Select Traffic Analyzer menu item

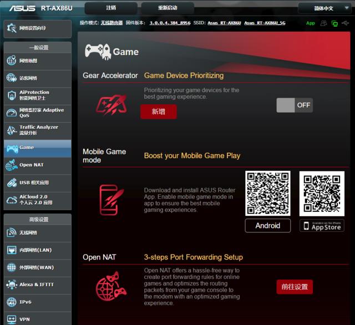click(x=38, y=130)
